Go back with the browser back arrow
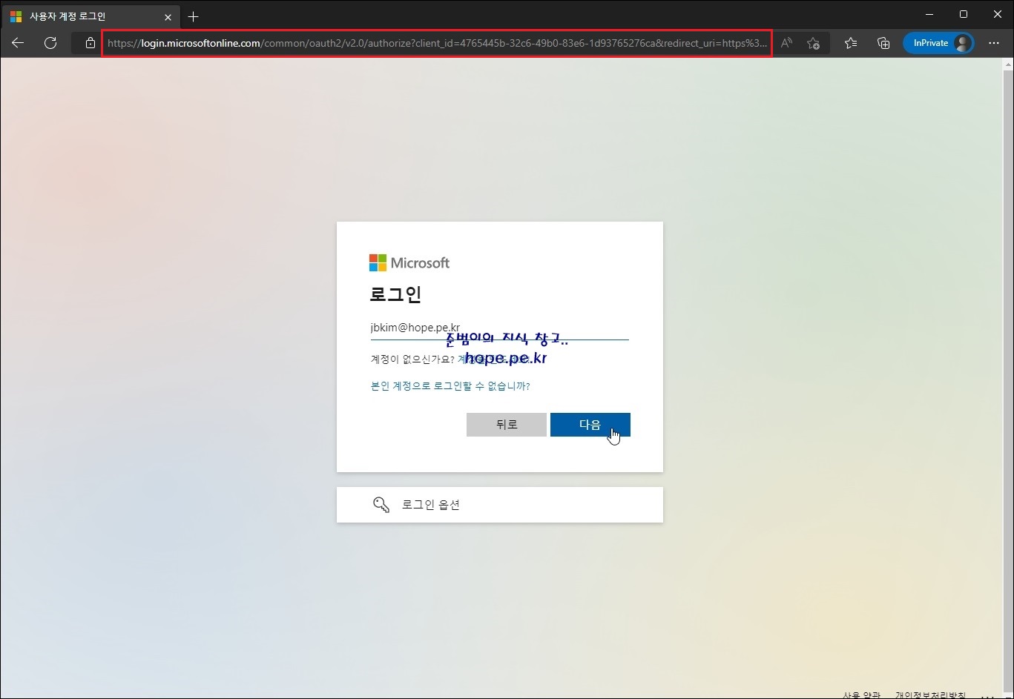Image resolution: width=1014 pixels, height=699 pixels. coord(19,43)
